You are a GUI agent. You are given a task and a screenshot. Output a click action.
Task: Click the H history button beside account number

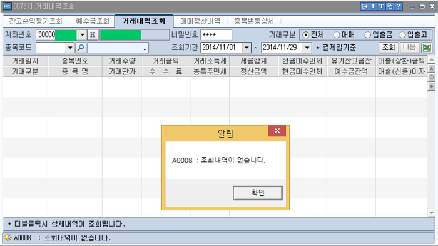click(x=93, y=35)
